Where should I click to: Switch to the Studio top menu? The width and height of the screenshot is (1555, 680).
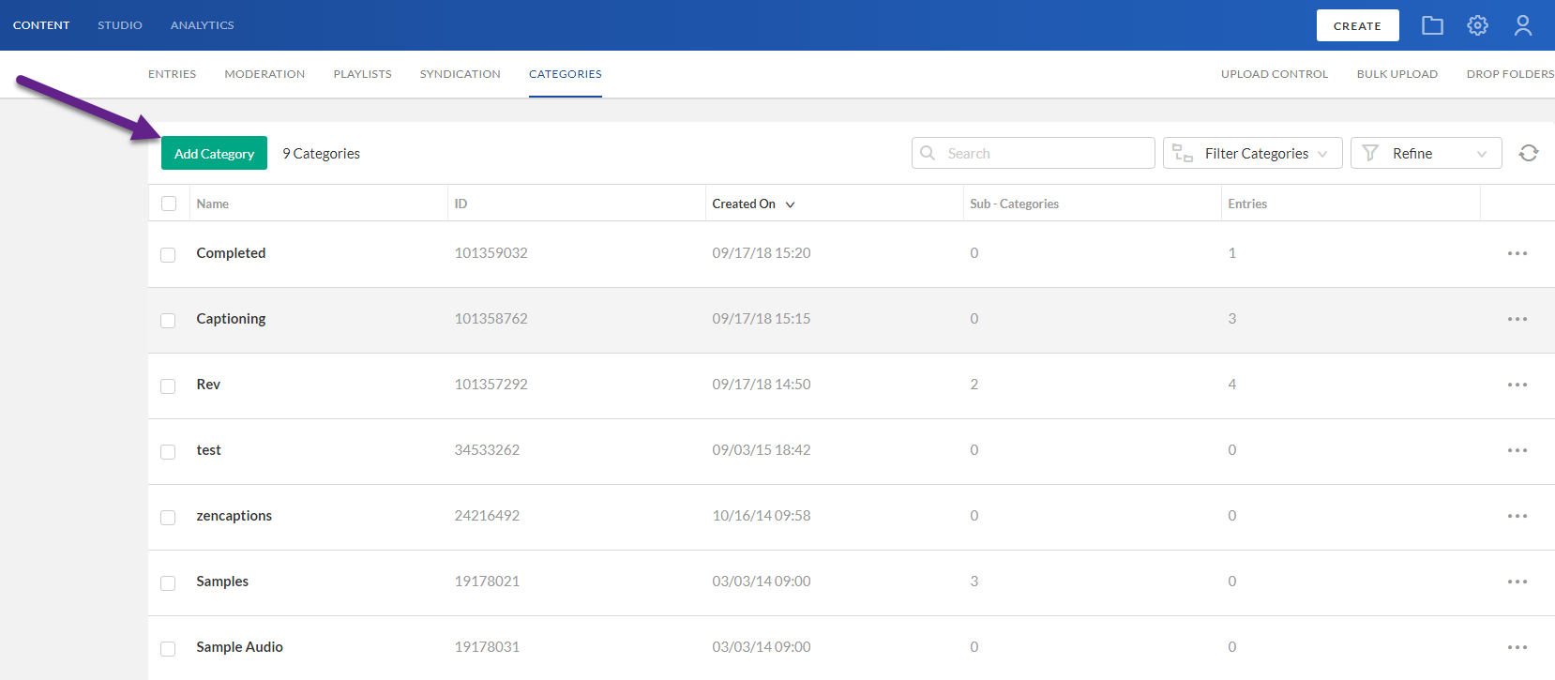coord(120,25)
